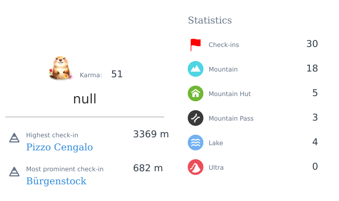Open the Bürgenstock link
The height and width of the screenshot is (201, 339).
point(56,181)
